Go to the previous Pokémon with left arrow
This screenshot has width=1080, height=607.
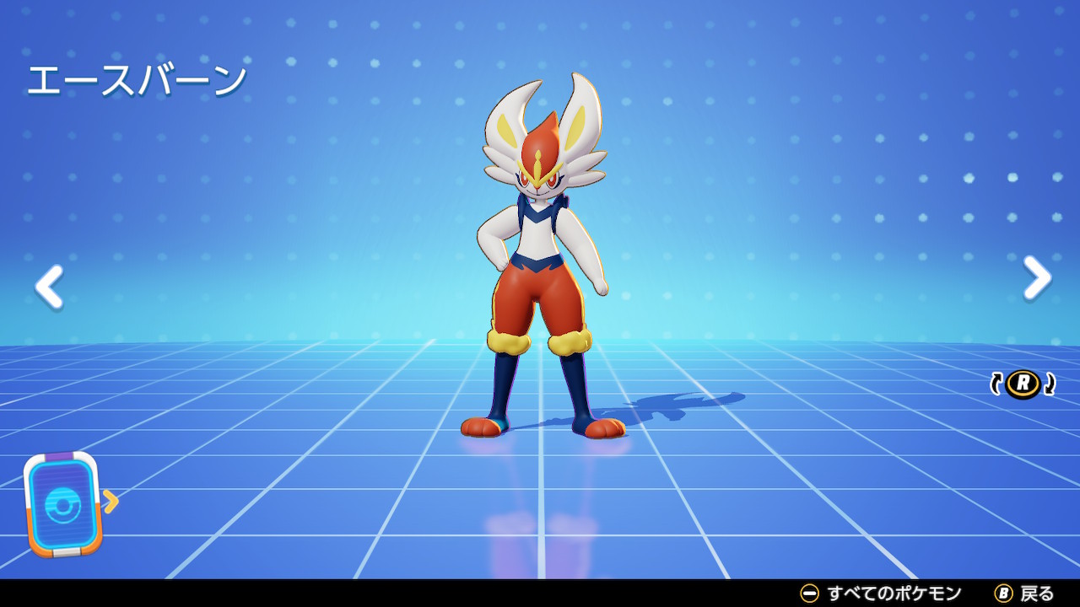pos(49,286)
